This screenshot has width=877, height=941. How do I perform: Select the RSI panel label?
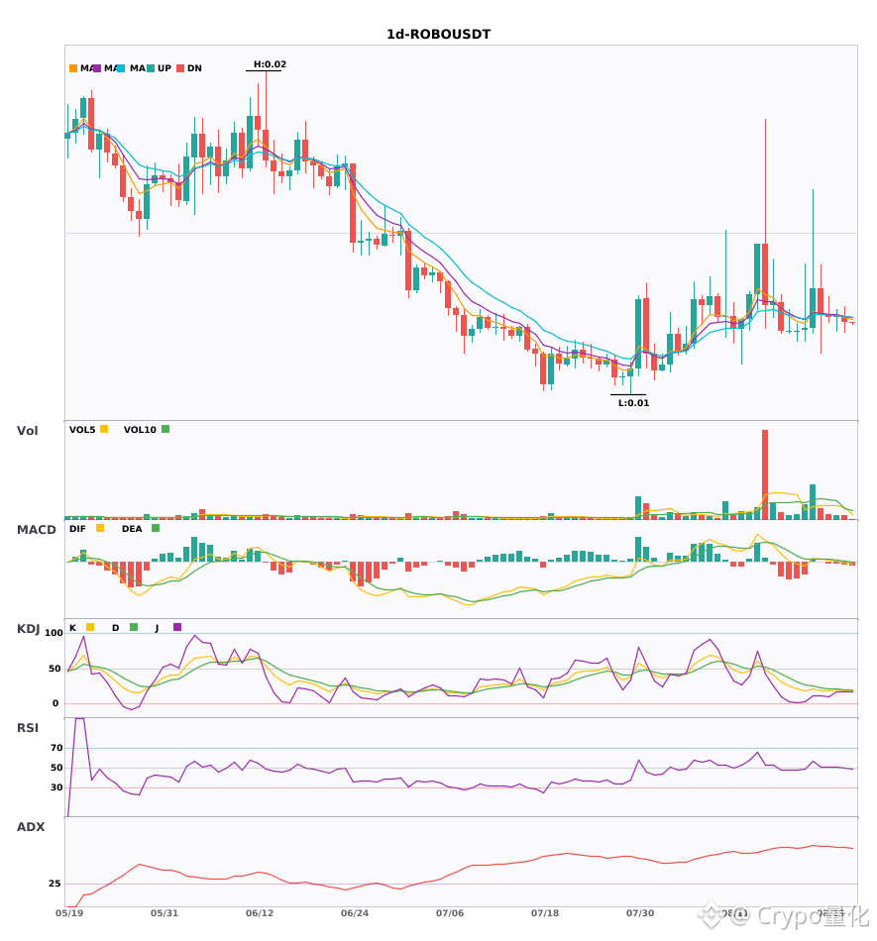tap(28, 728)
